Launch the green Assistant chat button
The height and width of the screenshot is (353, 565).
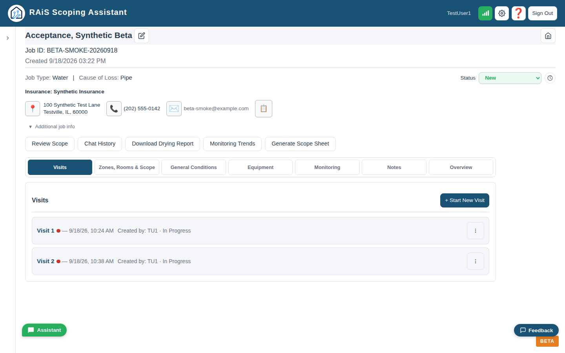pos(44,330)
